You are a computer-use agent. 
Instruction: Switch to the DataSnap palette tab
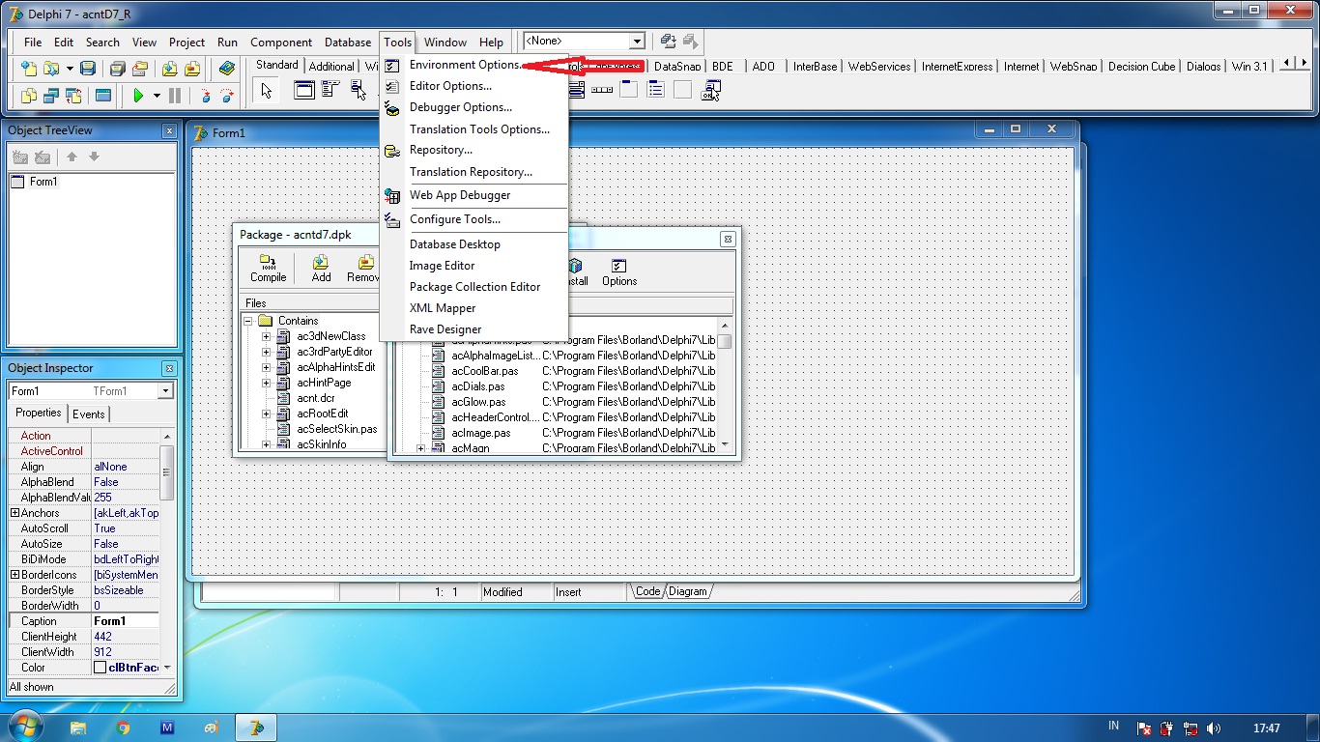click(x=677, y=67)
